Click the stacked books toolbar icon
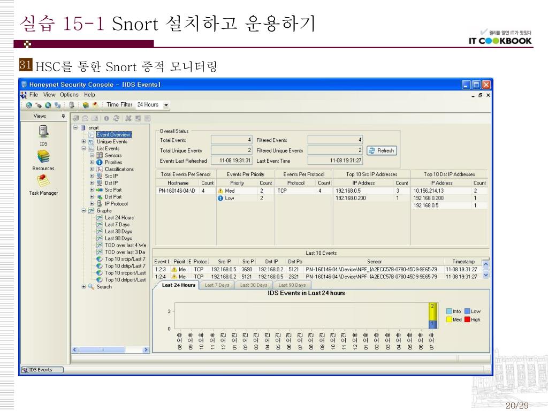The height and width of the screenshot is (411, 548). pyautogui.click(x=86, y=105)
